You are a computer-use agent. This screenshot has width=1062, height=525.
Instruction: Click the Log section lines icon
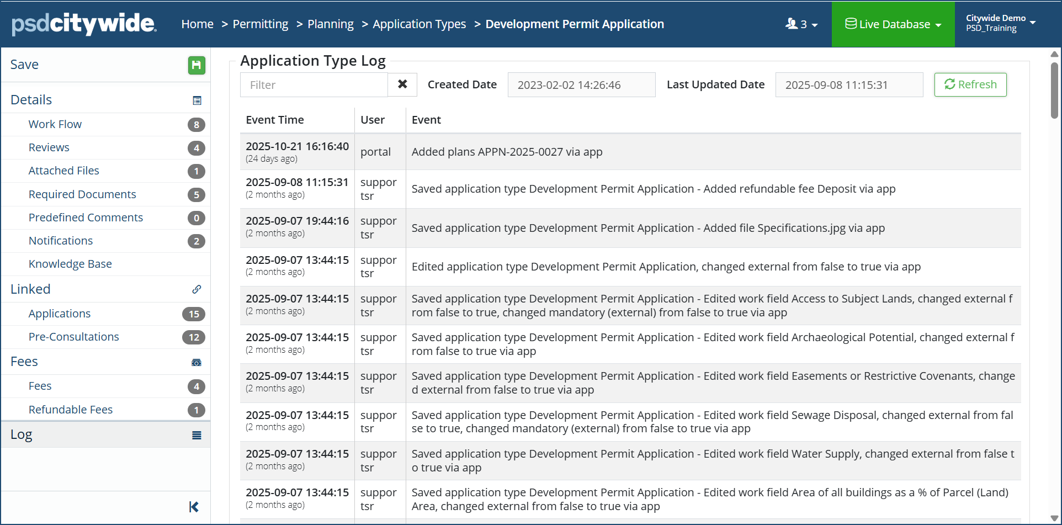197,436
